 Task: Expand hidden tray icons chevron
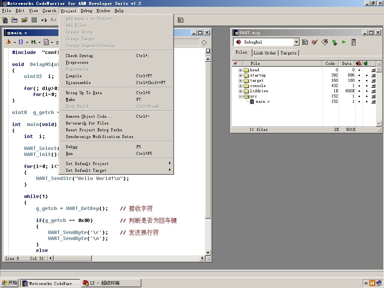click(366, 283)
